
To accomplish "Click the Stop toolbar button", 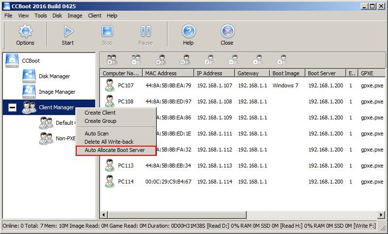I will [x=107, y=34].
